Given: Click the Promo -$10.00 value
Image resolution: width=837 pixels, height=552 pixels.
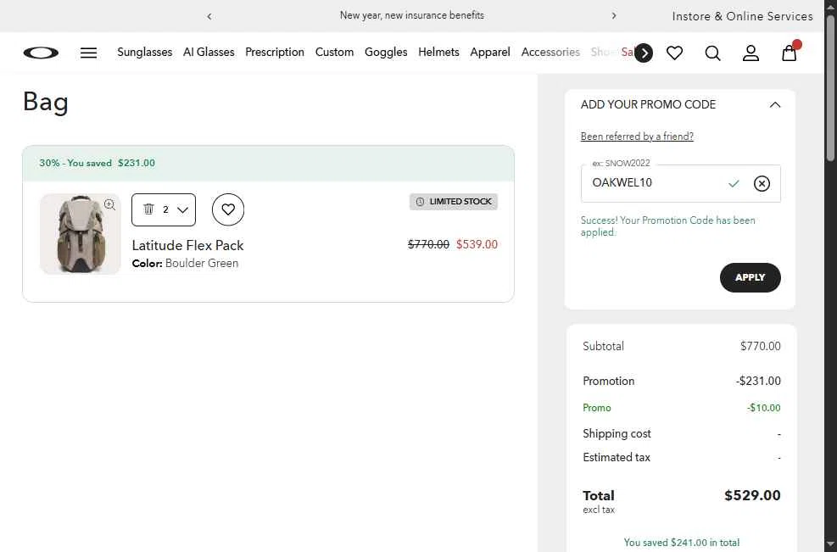Looking at the screenshot, I should [x=764, y=408].
